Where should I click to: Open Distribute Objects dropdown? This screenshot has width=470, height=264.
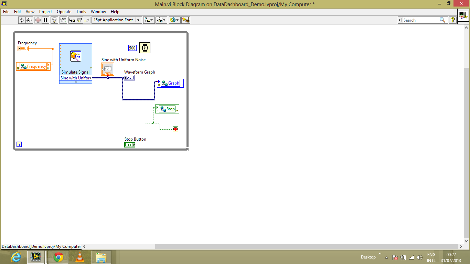(161, 20)
